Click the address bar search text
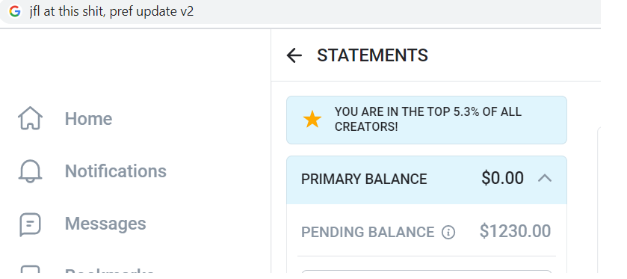Screen dimensions: 627x279 pyautogui.click(x=111, y=11)
